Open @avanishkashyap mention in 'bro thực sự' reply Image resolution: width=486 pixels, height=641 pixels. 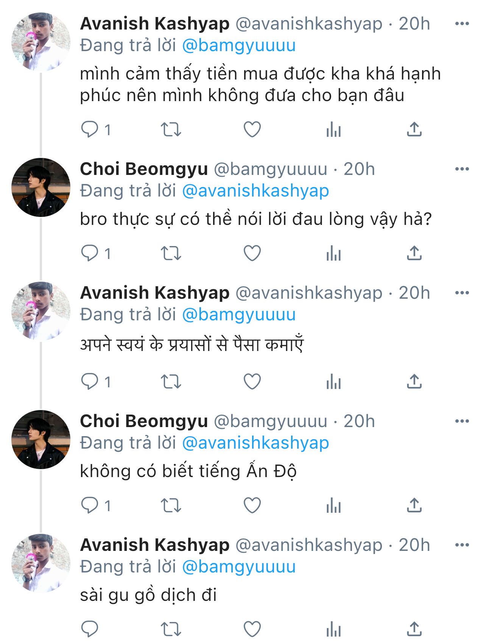pyautogui.click(x=255, y=191)
